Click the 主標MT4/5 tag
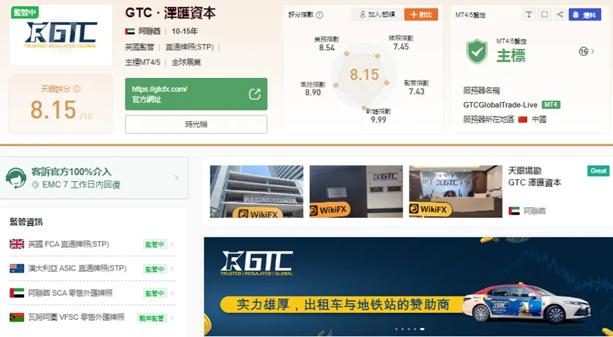 coord(142,62)
